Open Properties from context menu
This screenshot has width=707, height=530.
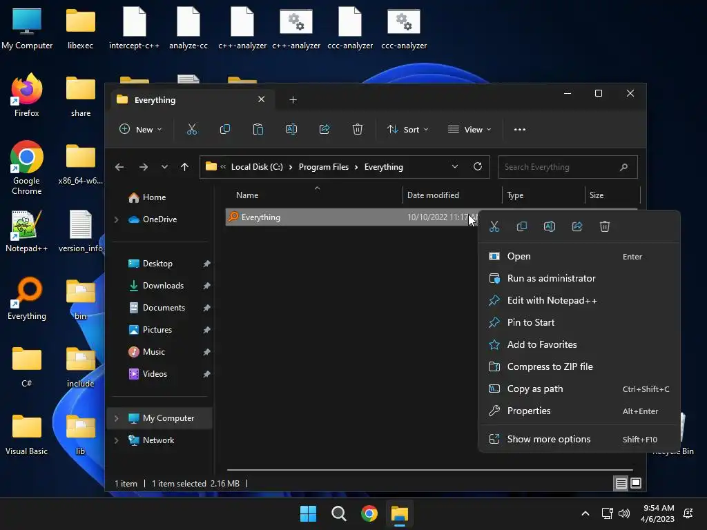point(579,411)
